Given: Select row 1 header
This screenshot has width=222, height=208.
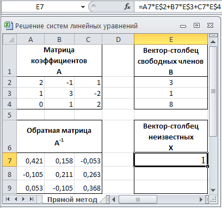Looking at the screenshot, I should [x=10, y=60].
